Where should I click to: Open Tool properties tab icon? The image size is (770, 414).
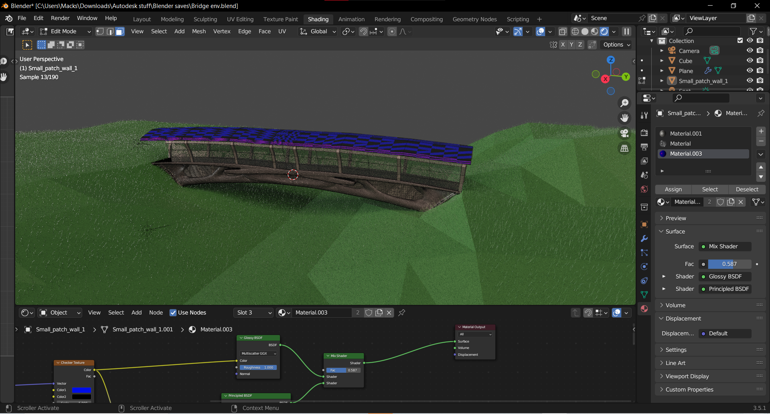pyautogui.click(x=644, y=116)
